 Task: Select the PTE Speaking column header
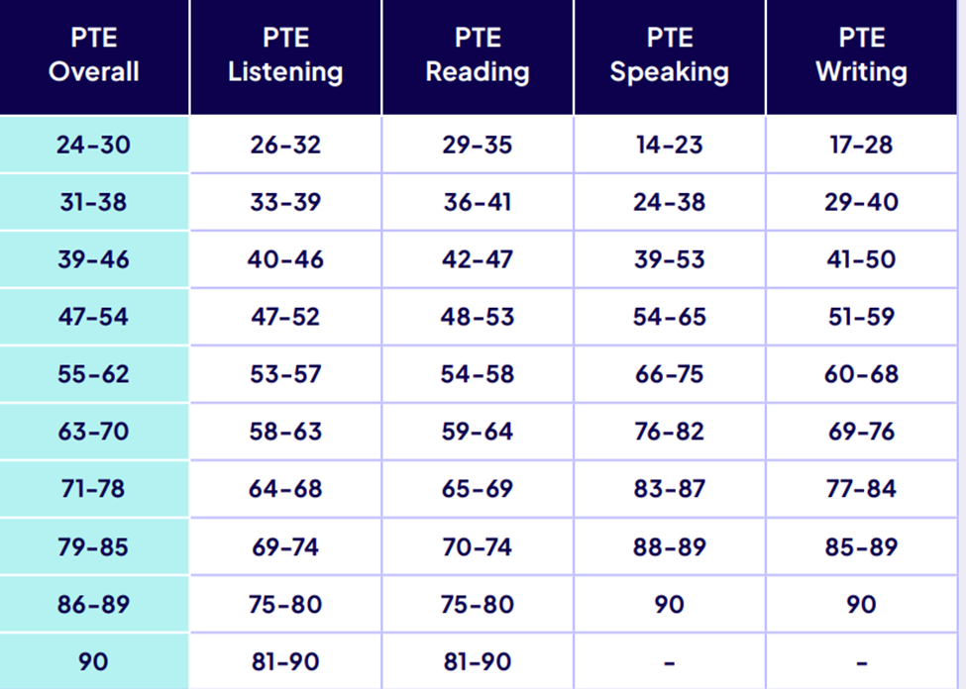coord(670,55)
